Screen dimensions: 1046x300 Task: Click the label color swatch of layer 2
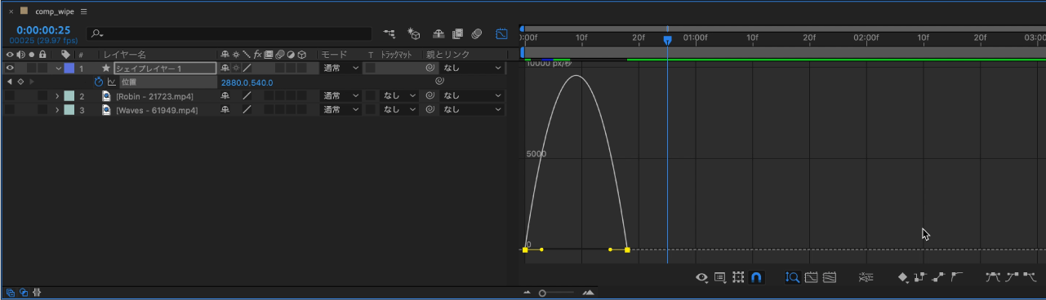click(69, 96)
